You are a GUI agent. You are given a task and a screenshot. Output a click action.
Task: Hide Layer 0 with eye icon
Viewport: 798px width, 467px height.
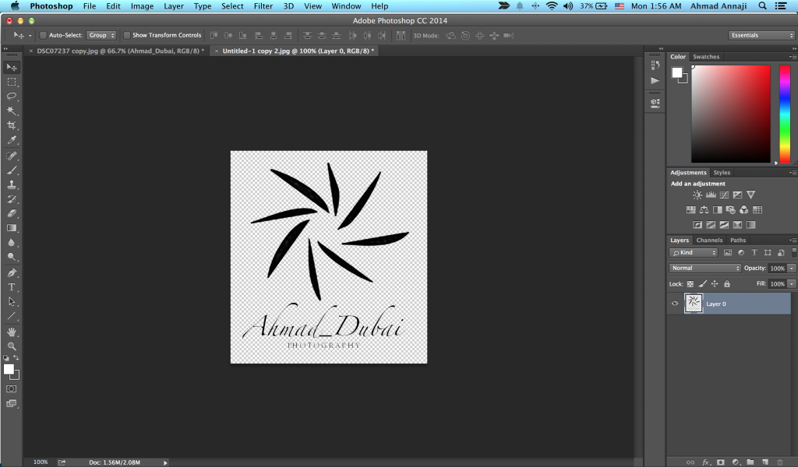[675, 304]
